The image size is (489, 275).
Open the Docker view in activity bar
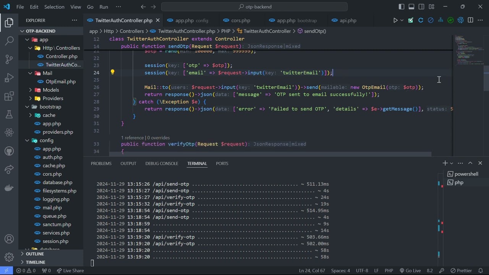coord(9,188)
